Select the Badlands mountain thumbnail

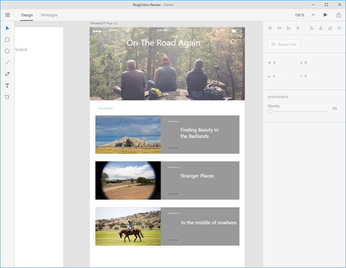coord(128,134)
